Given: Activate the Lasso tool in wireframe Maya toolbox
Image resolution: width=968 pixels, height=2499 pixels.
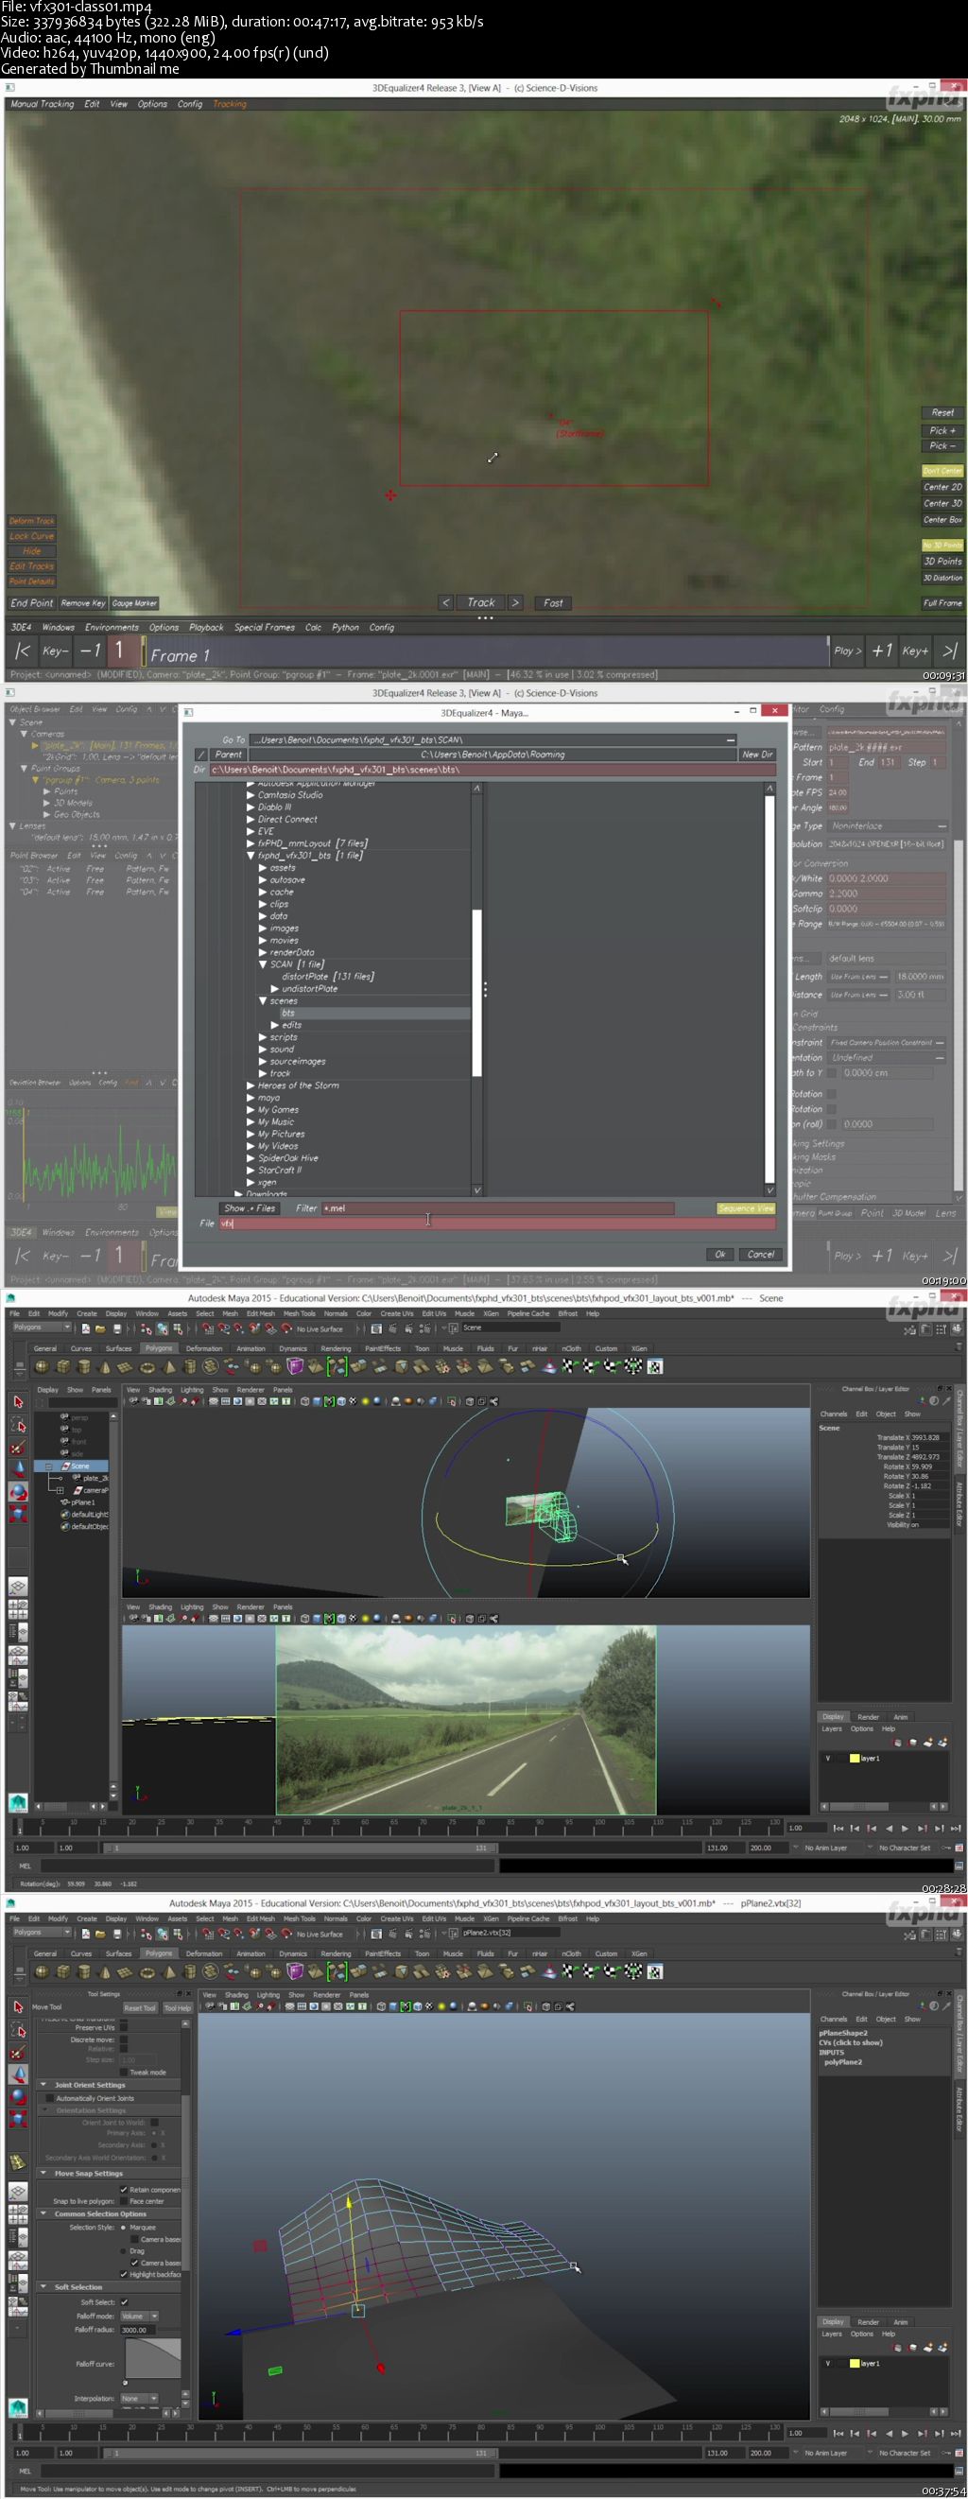Looking at the screenshot, I should [17, 2030].
